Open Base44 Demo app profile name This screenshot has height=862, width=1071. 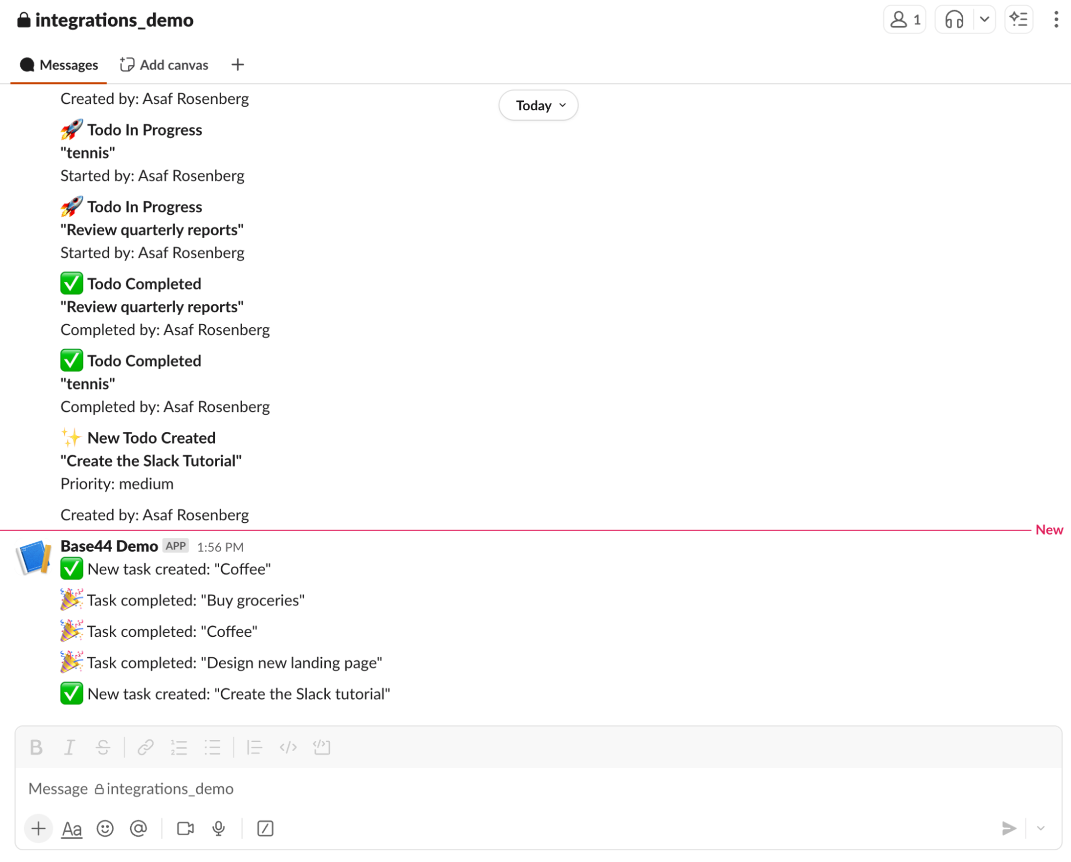[109, 546]
